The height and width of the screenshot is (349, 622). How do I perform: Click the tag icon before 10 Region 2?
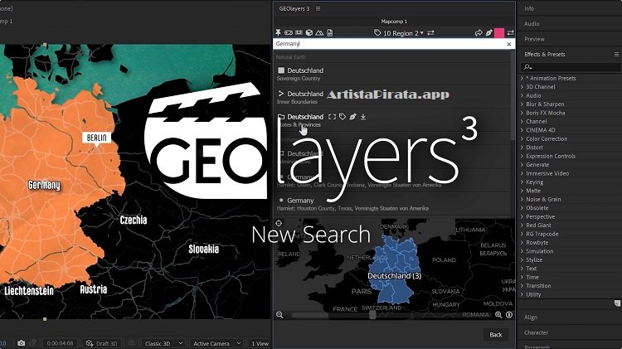pos(377,32)
